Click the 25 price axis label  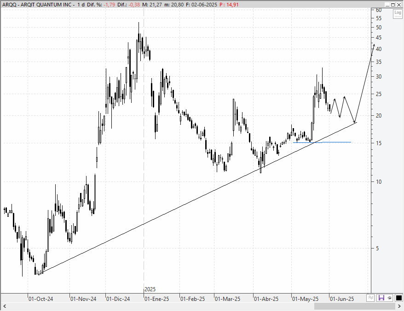coord(379,94)
